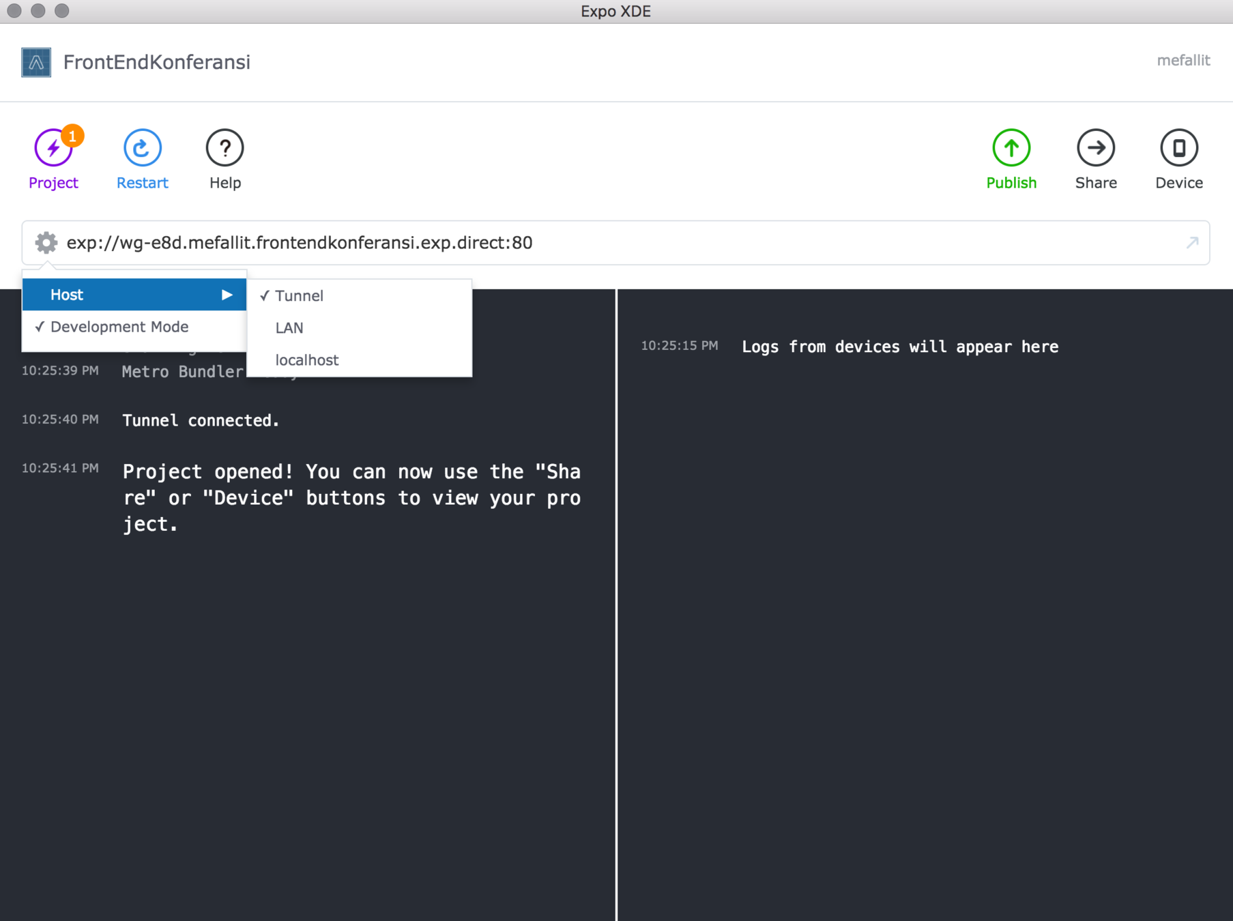Open the Project menu lightning icon
Image resolution: width=1233 pixels, height=921 pixels.
click(53, 148)
